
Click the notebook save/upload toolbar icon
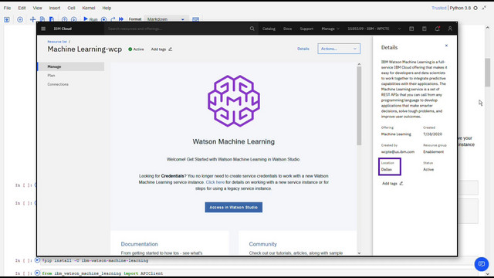(7, 19)
